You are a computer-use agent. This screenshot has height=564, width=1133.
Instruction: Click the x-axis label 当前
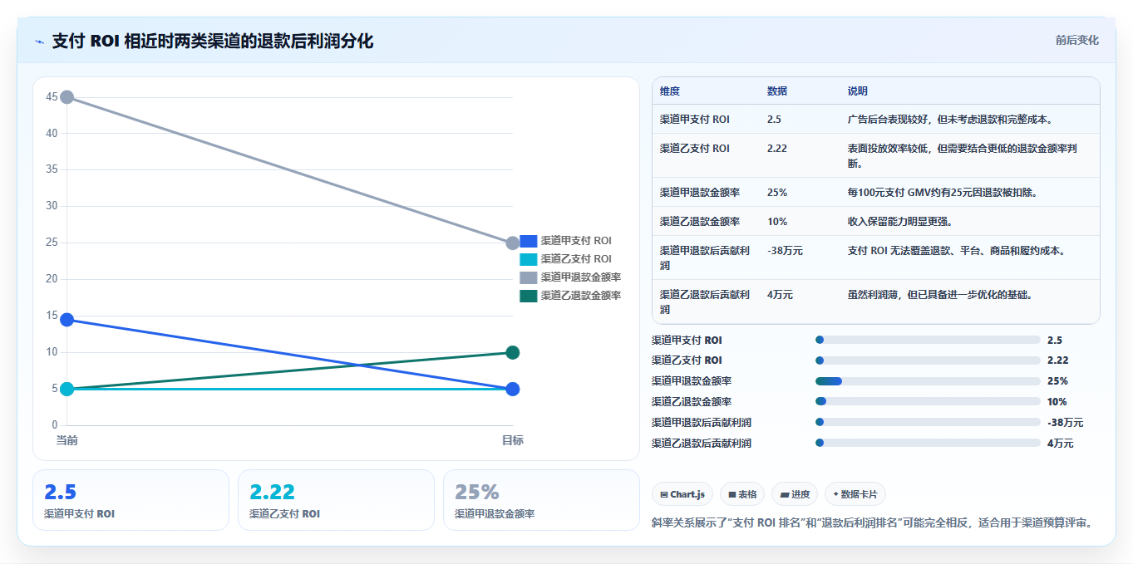point(67,440)
